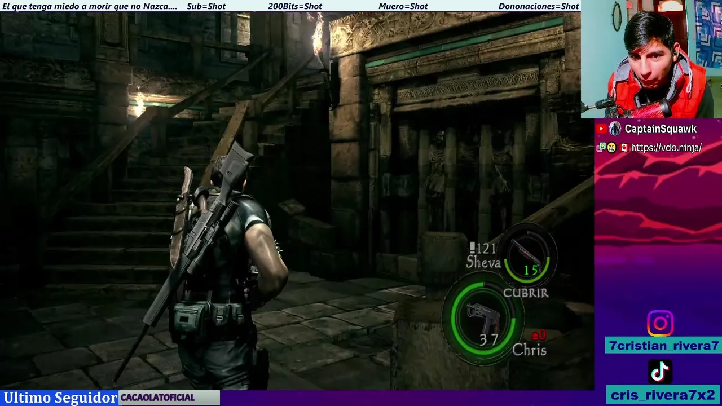Click the TikTok logo icon
The height and width of the screenshot is (406, 722).
tap(660, 372)
